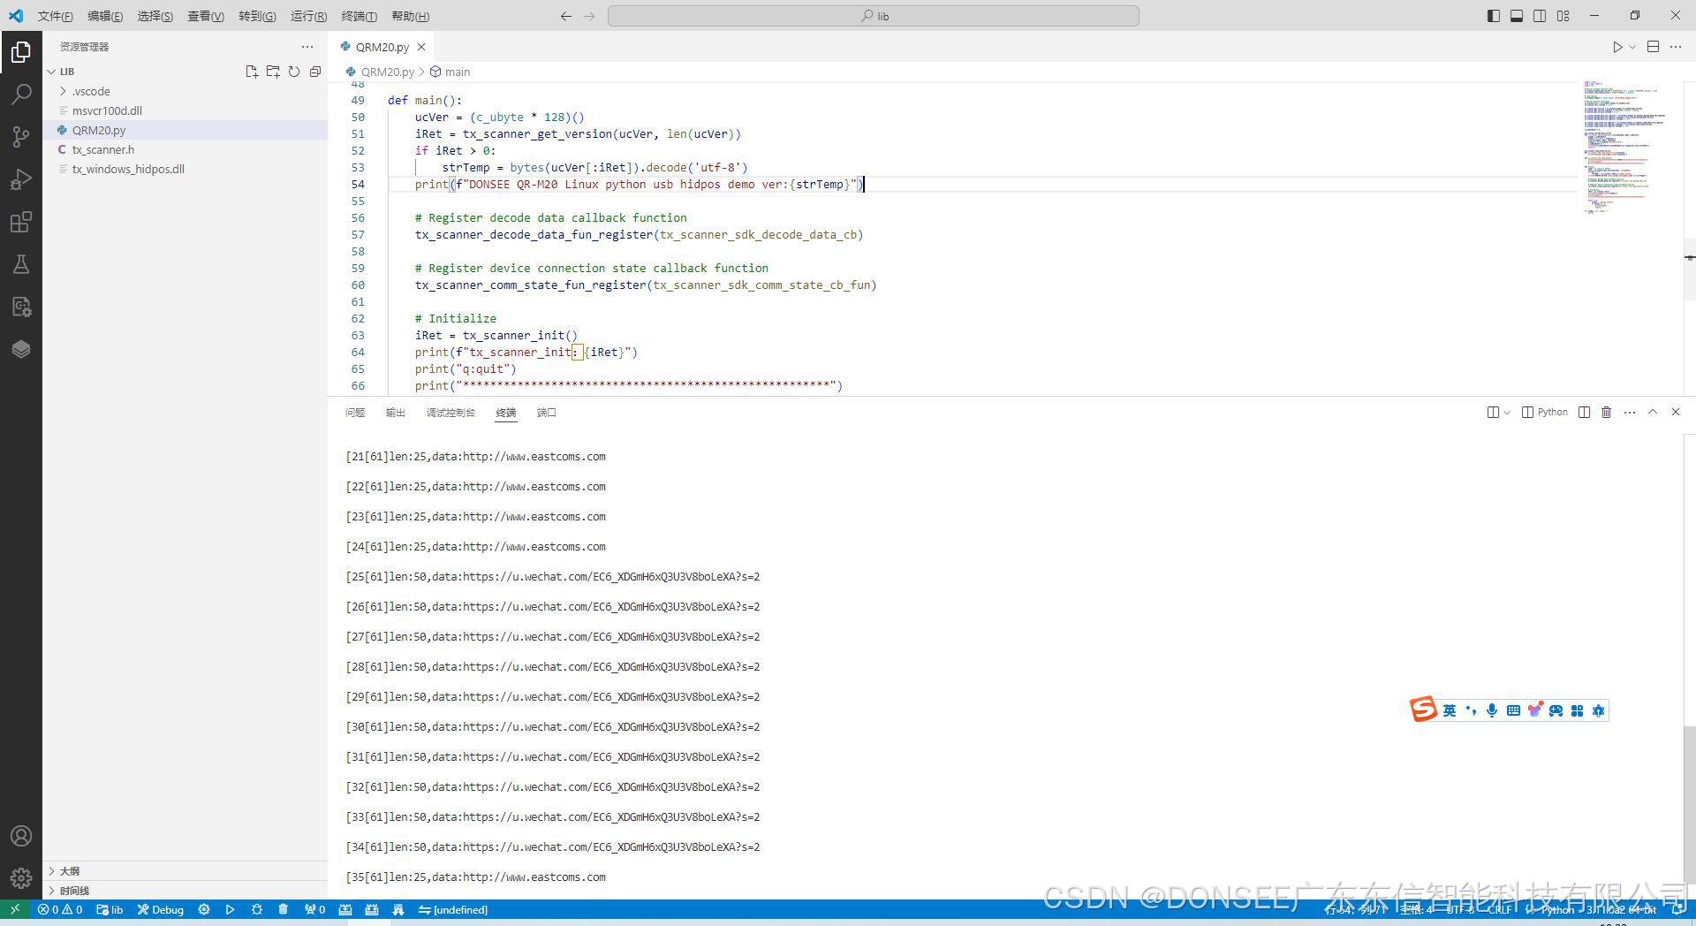This screenshot has height=926, width=1696.
Task: Launch Debug from the status bar
Action: tap(160, 909)
